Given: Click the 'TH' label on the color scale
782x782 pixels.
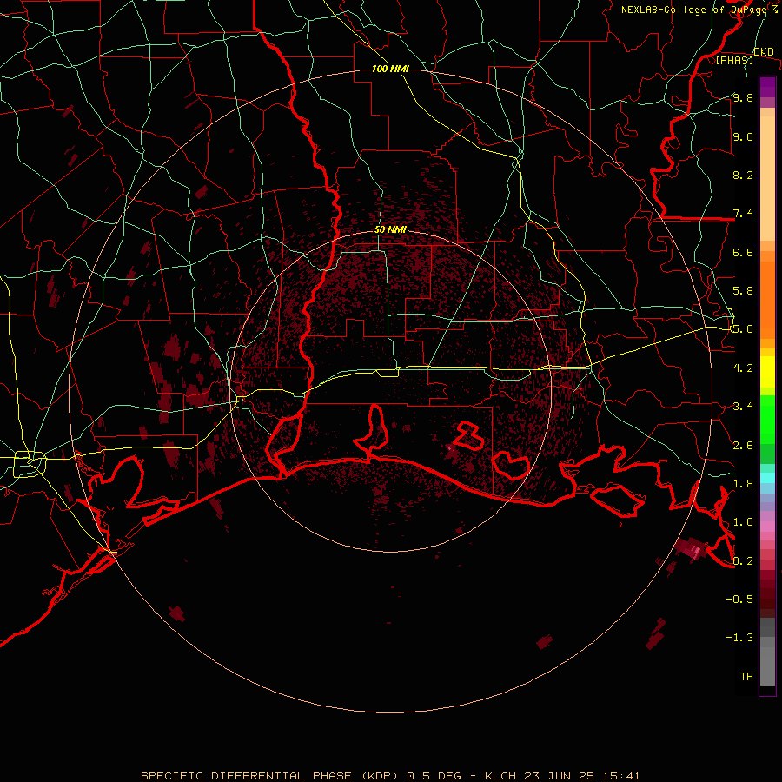Looking at the screenshot, I should pyautogui.click(x=746, y=677).
